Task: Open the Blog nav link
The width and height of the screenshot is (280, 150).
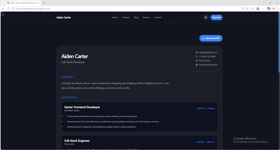Action: (x=136, y=17)
